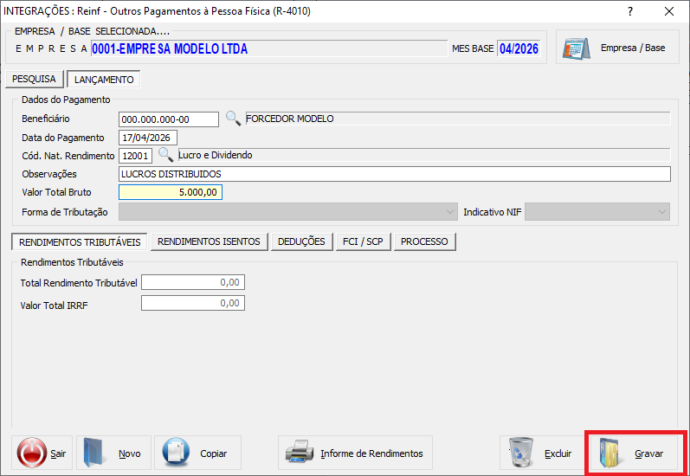Image resolution: width=690 pixels, height=476 pixels.
Task: Switch to the PESQUISA tab
Action: (34, 80)
